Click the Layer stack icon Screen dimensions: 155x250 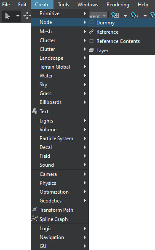pyautogui.click(x=91, y=50)
